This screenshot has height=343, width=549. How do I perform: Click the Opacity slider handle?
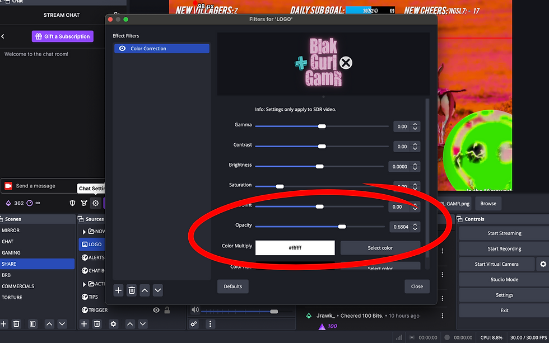[x=342, y=227]
